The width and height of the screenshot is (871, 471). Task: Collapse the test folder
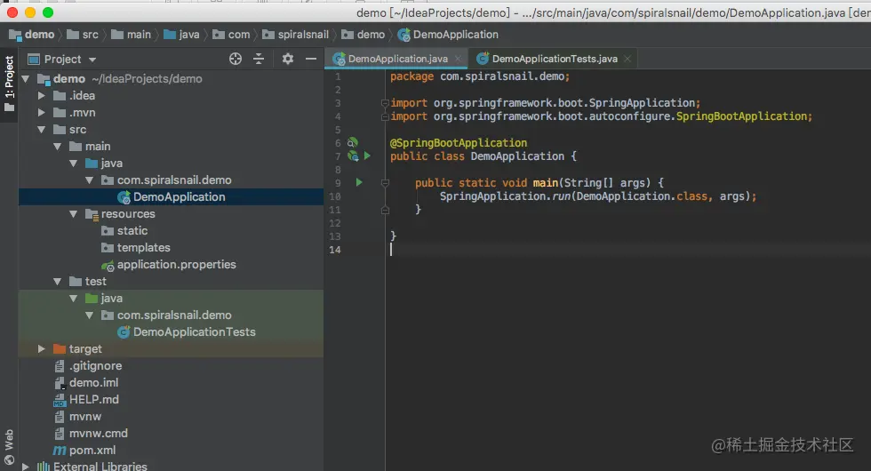coord(57,282)
